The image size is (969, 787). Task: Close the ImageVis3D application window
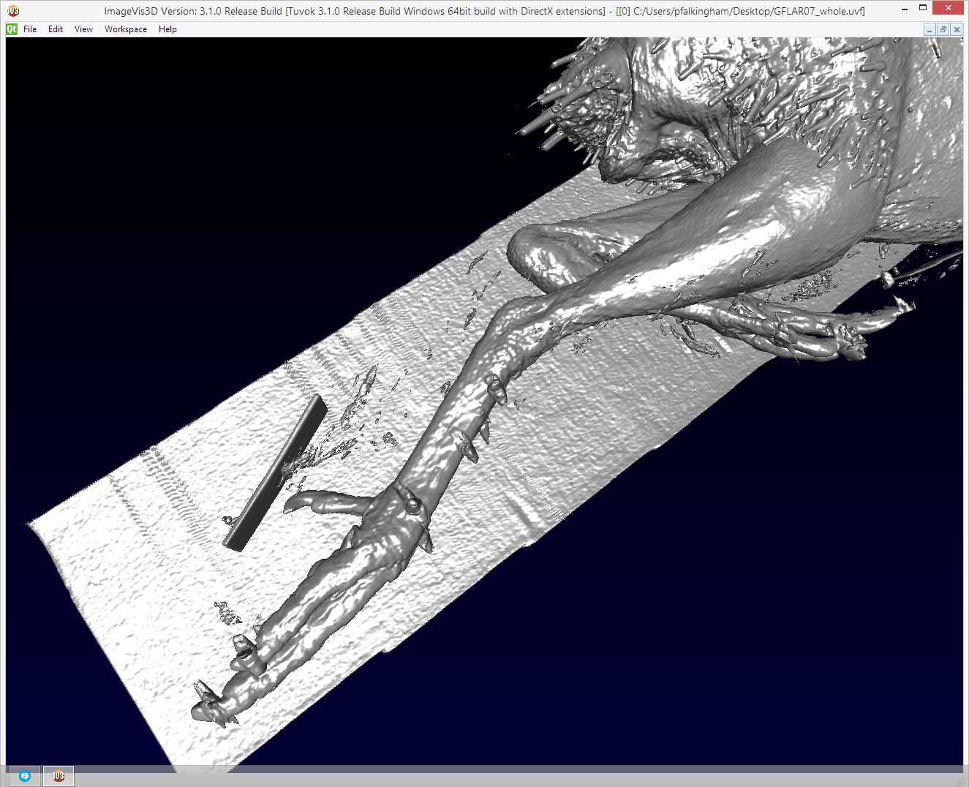(950, 9)
